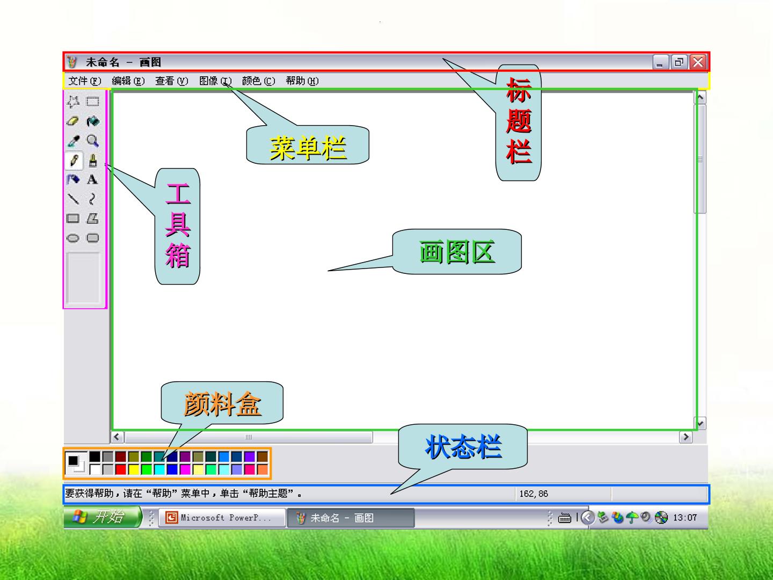Select the Eraser tool
The width and height of the screenshot is (773, 580).
click(x=73, y=121)
